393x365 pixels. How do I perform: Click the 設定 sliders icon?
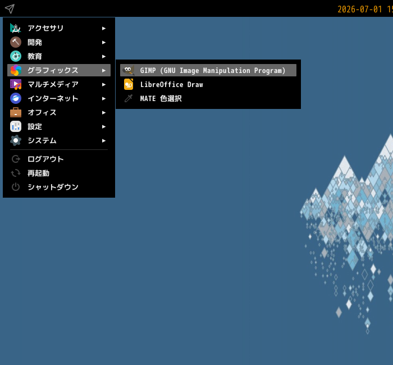tap(16, 126)
